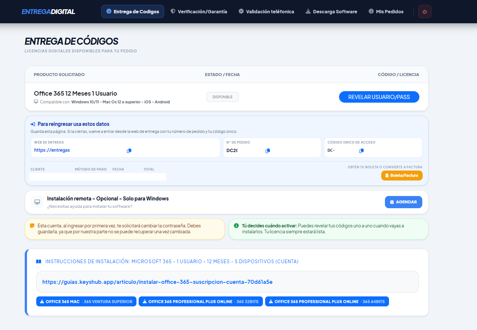Viewport: 477px width, 330px height.
Task: Download Office 365 Professional Plus 32bits
Action: (201, 302)
